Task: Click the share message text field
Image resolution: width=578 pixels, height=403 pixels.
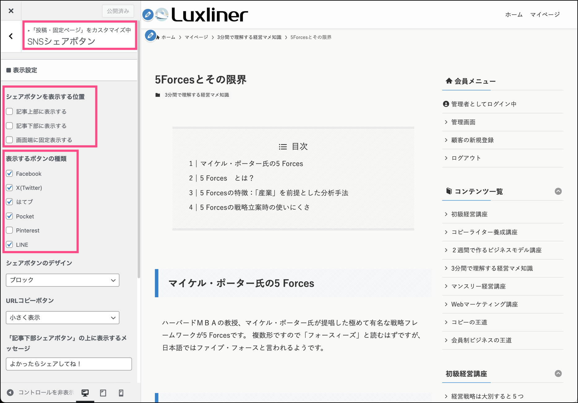Action: pos(69,364)
